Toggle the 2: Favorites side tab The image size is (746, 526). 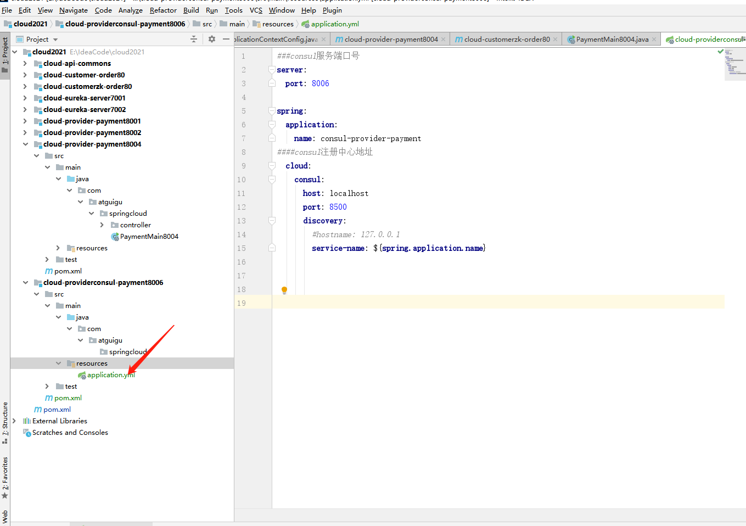point(5,478)
